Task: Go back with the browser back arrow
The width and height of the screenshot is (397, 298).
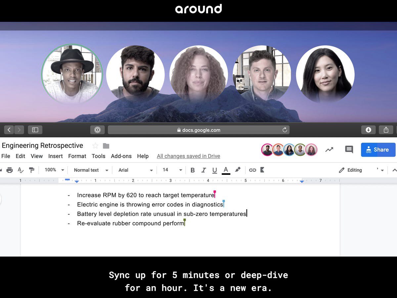Action: click(9, 130)
